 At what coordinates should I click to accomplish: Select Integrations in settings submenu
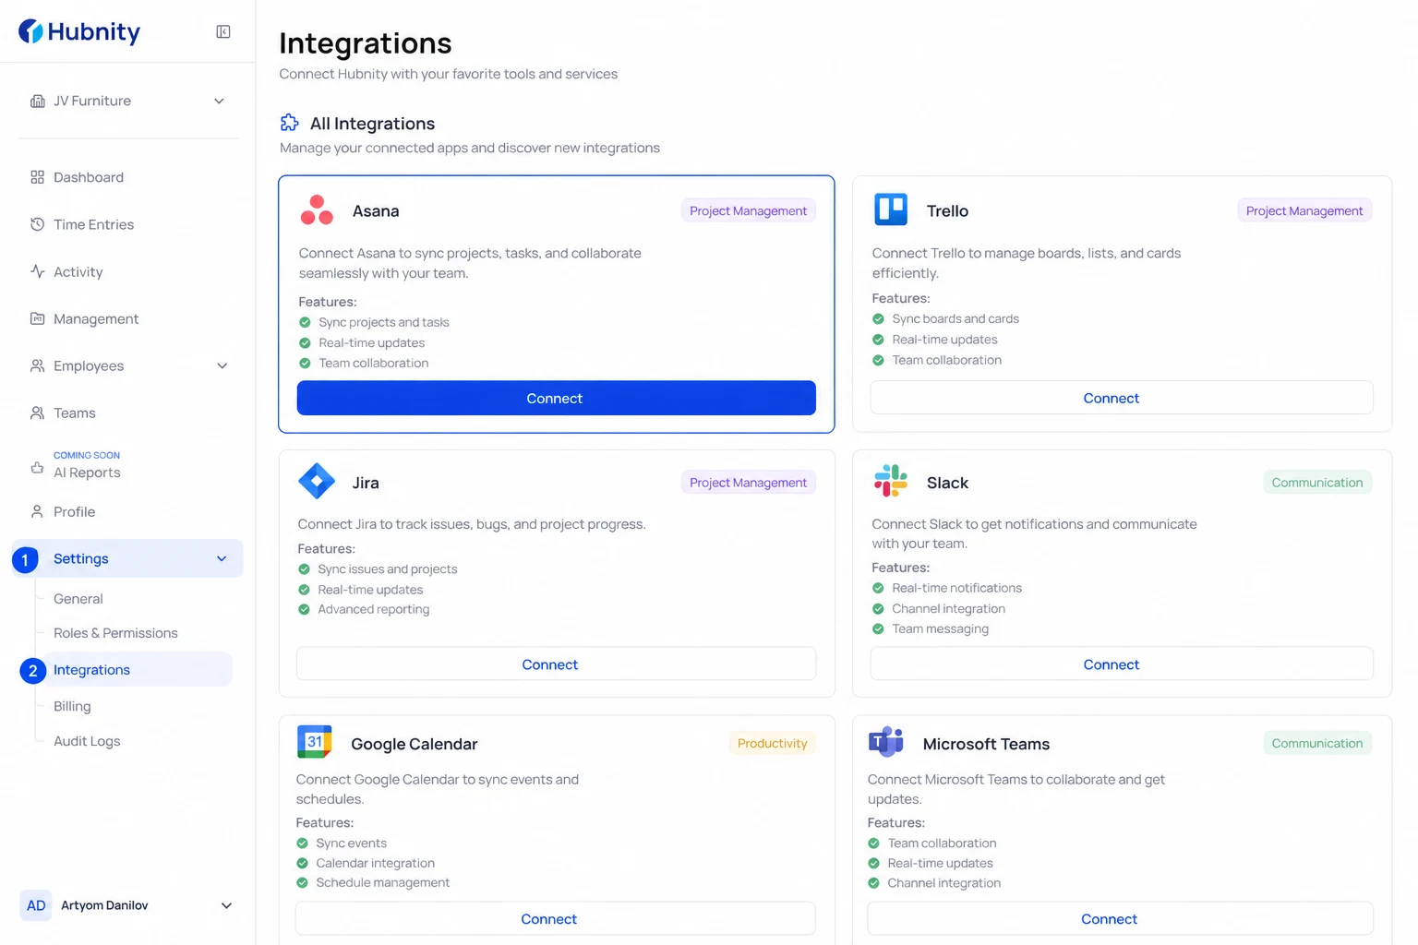click(x=137, y=670)
